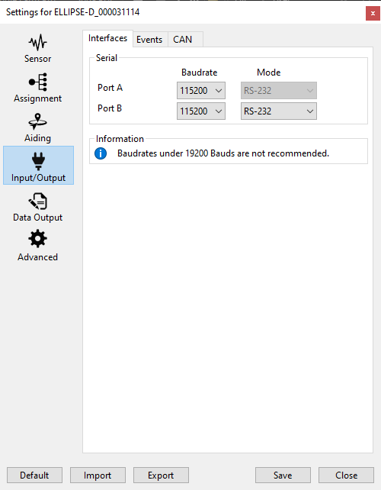Click the disabled Port A mode dropdown
Screen dimensions: 381x490
(x=279, y=91)
